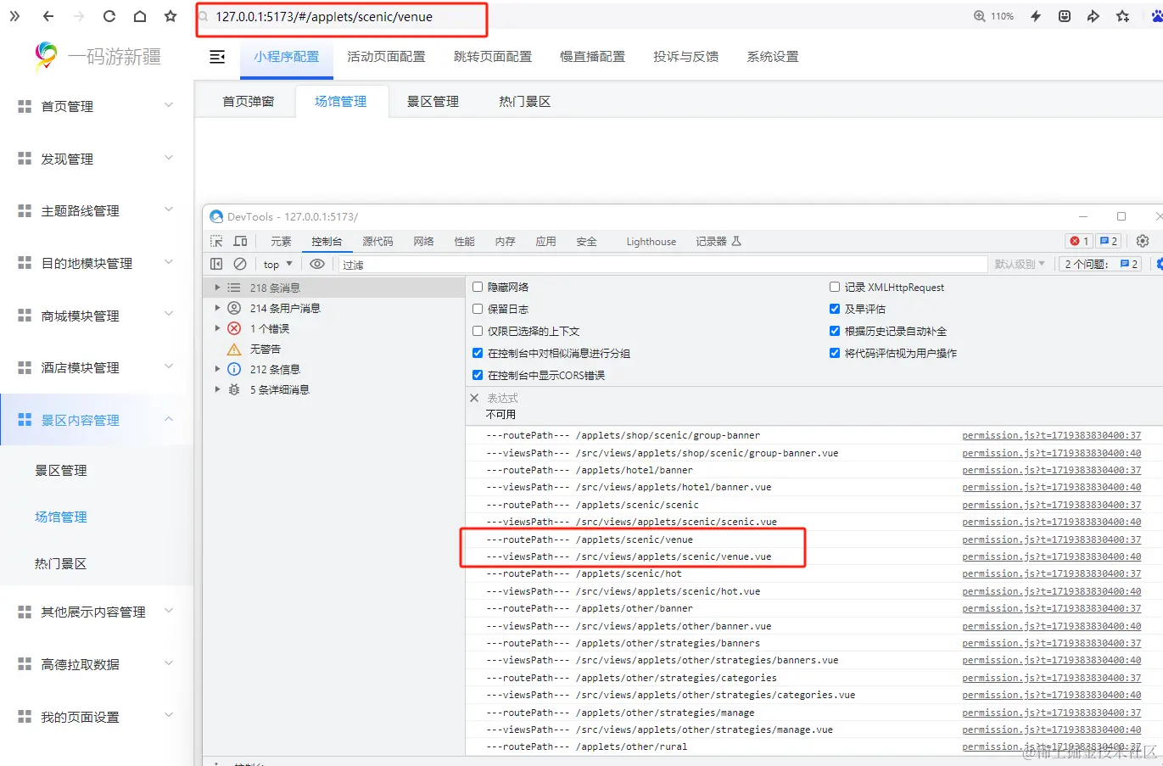Uncheck 在控制台中显示CORS错误
1163x766 pixels.
tap(478, 375)
